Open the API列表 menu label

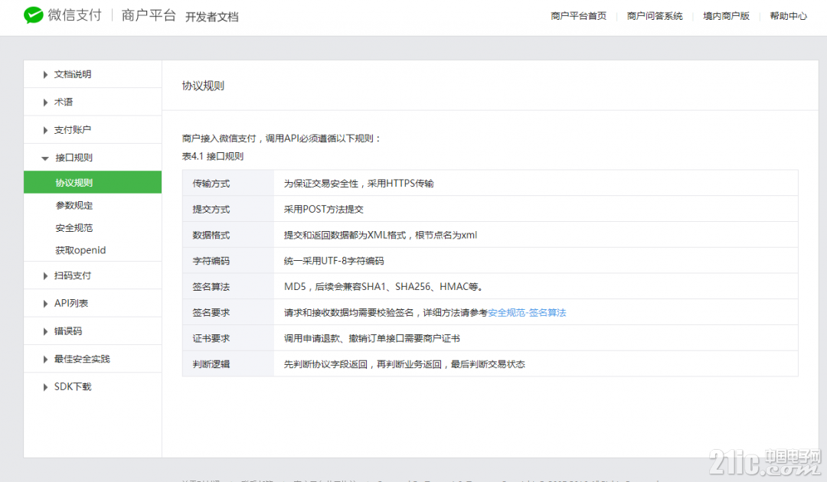coord(71,304)
